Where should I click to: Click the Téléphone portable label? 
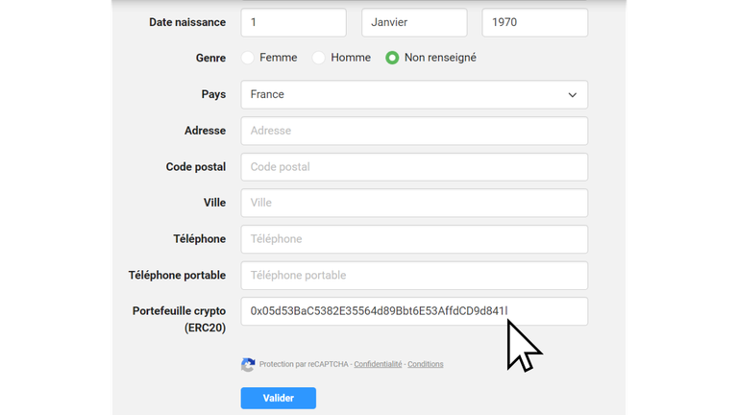[177, 276]
